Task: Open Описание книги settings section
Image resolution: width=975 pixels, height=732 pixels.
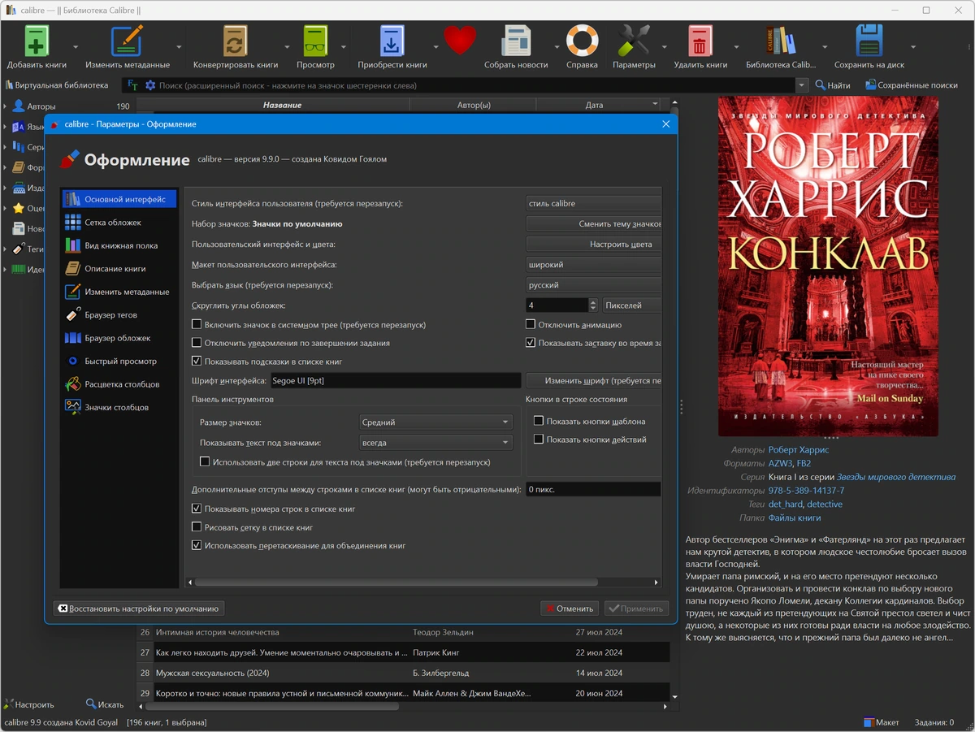Action: pos(119,268)
